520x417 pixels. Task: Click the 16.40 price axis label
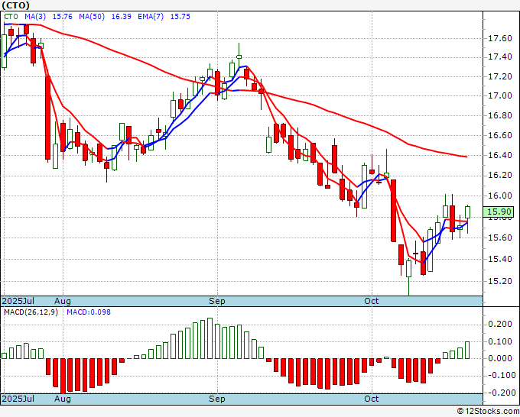pos(500,155)
